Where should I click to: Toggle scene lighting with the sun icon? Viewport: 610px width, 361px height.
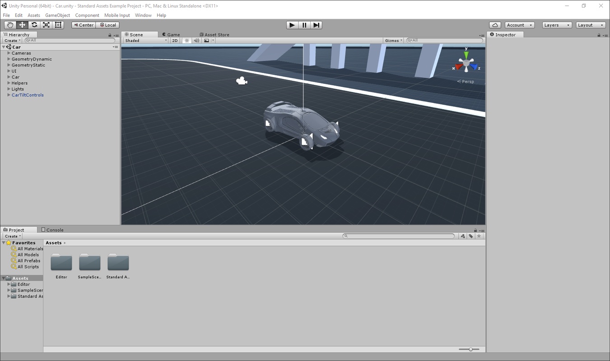coord(187,41)
